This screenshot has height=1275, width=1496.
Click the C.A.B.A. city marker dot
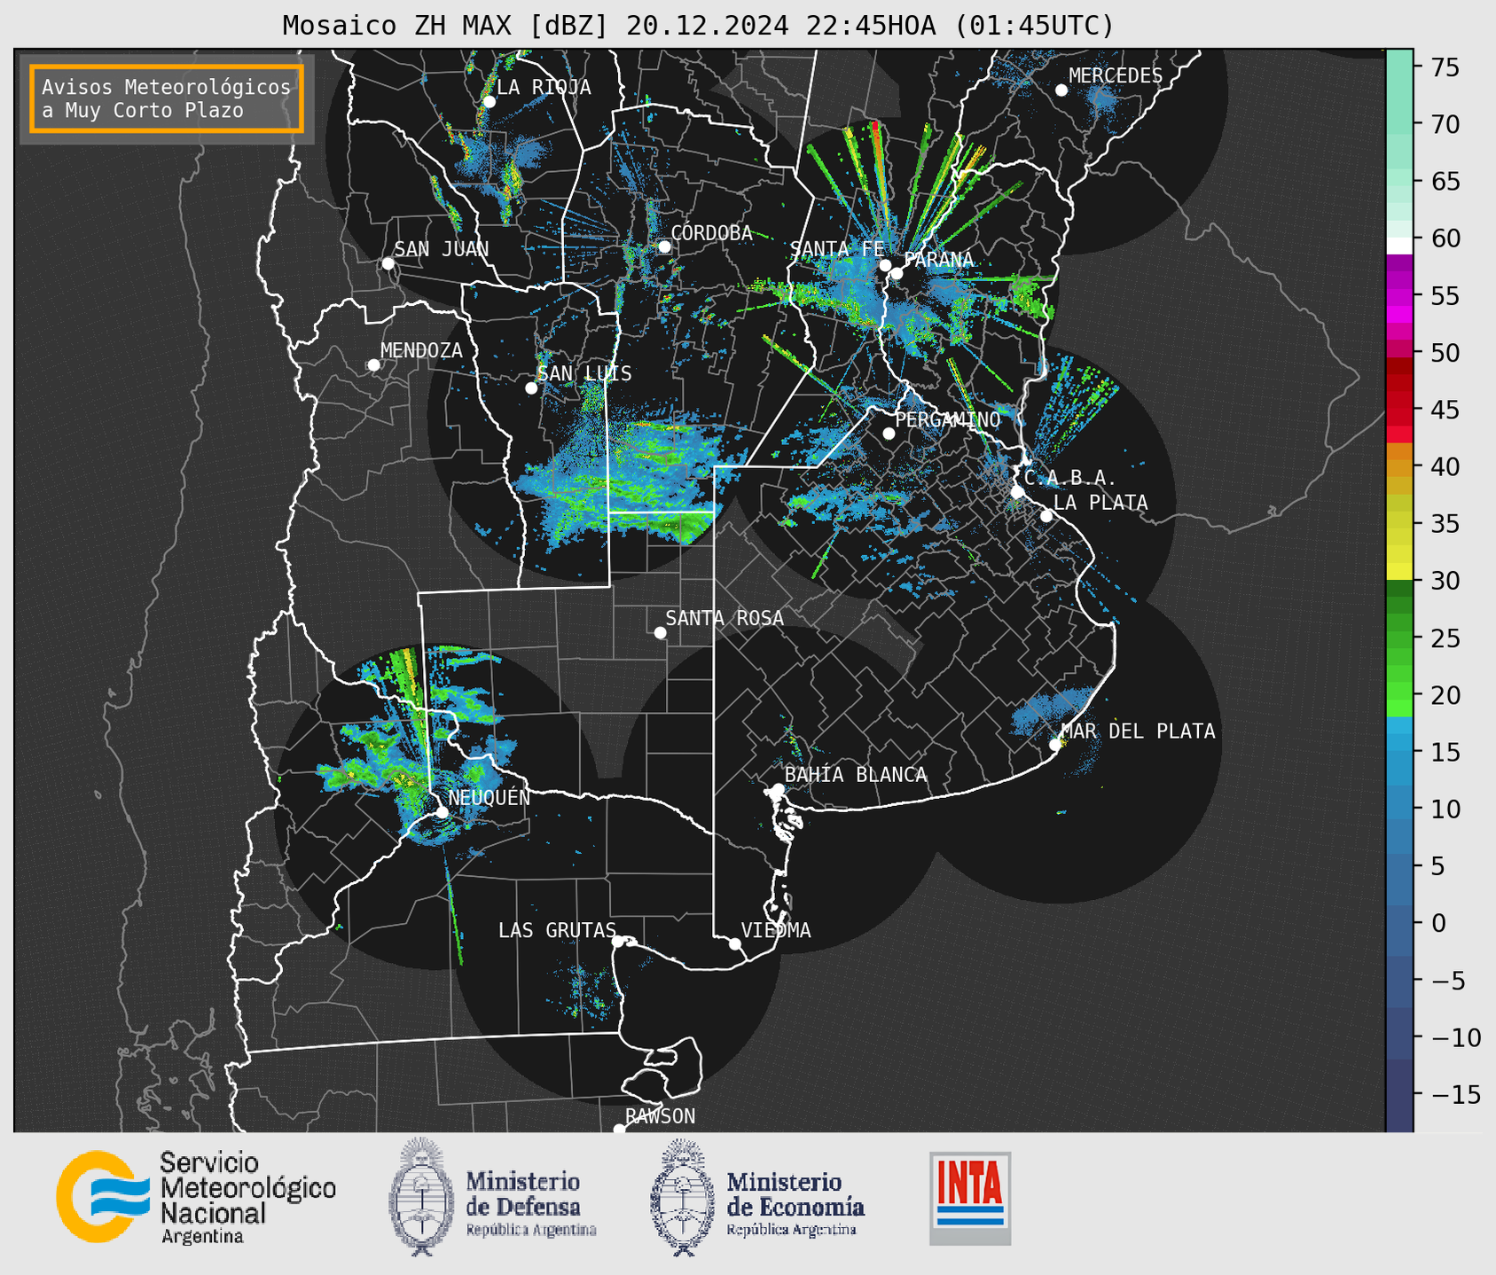pos(1018,492)
